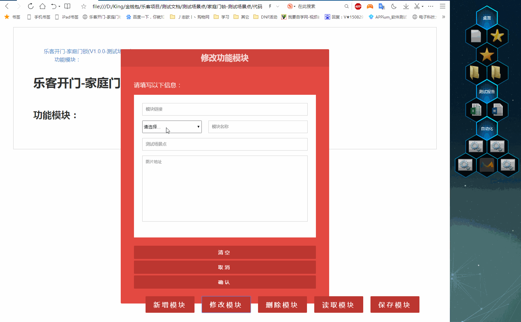The height and width of the screenshot is (322, 521).
Task: Open the 我要自学网 bookmark
Action: (300, 17)
